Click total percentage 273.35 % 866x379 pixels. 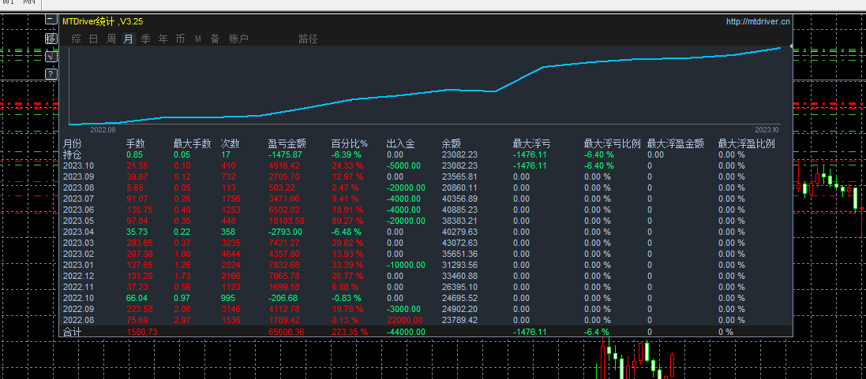click(x=350, y=332)
